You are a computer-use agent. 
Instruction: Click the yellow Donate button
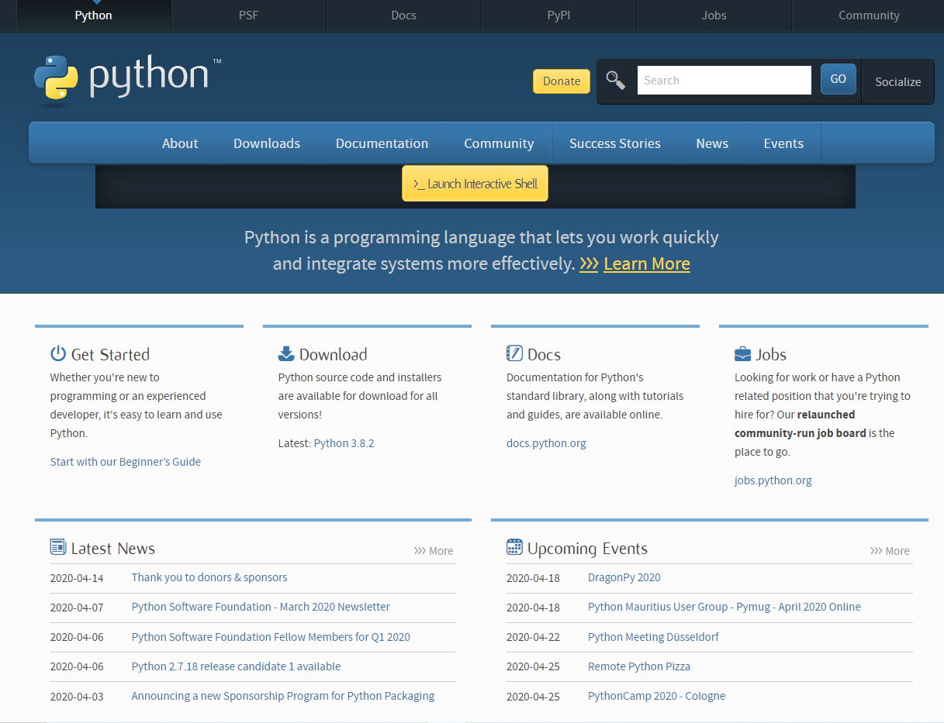(x=562, y=81)
